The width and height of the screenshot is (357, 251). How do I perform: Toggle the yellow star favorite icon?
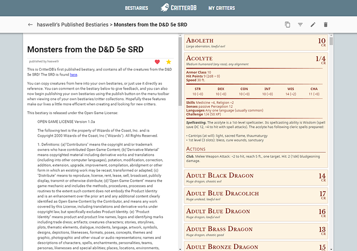[169, 62]
